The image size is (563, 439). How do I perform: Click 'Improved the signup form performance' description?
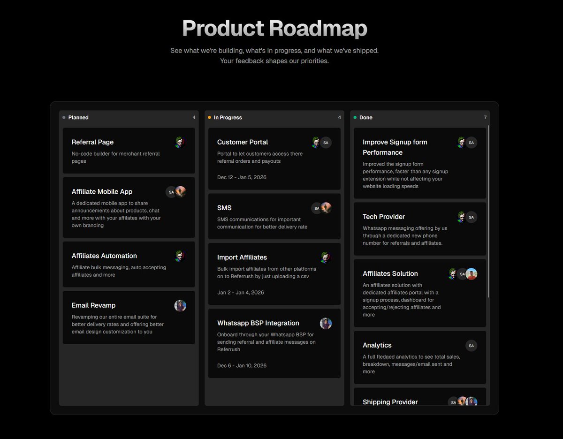tap(405, 175)
